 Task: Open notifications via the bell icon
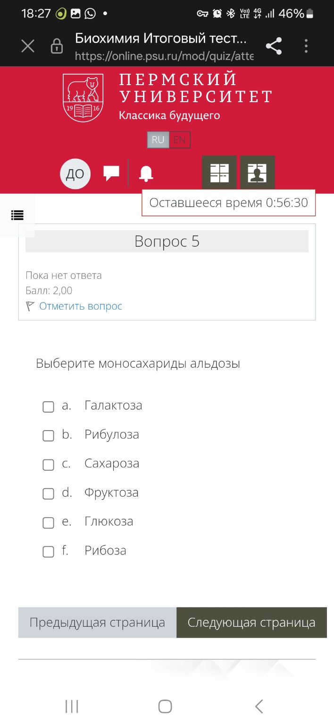[145, 173]
